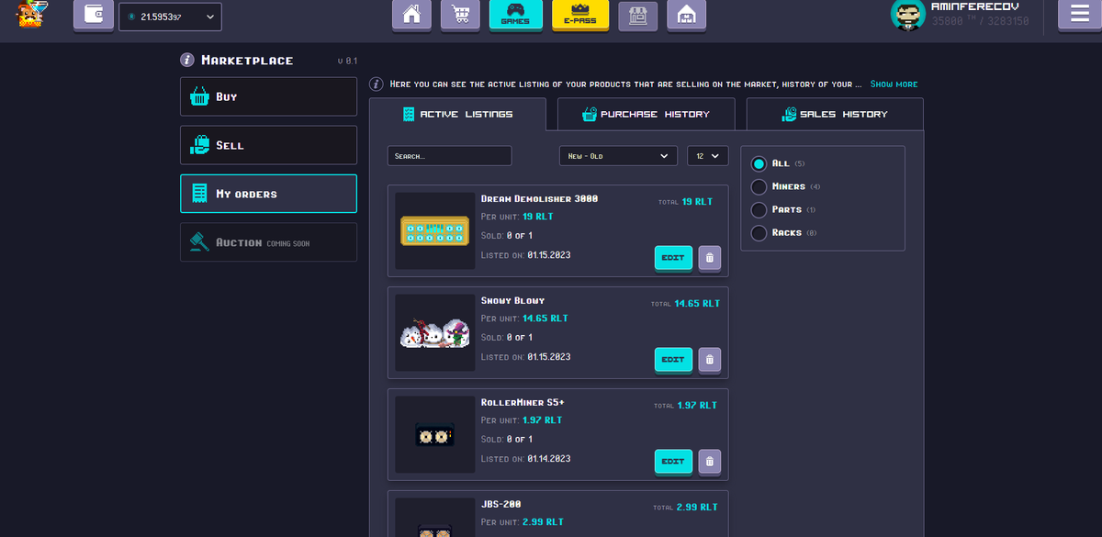Click the listed-on date 01.14.2023
This screenshot has width=1102, height=537.
pos(549,458)
